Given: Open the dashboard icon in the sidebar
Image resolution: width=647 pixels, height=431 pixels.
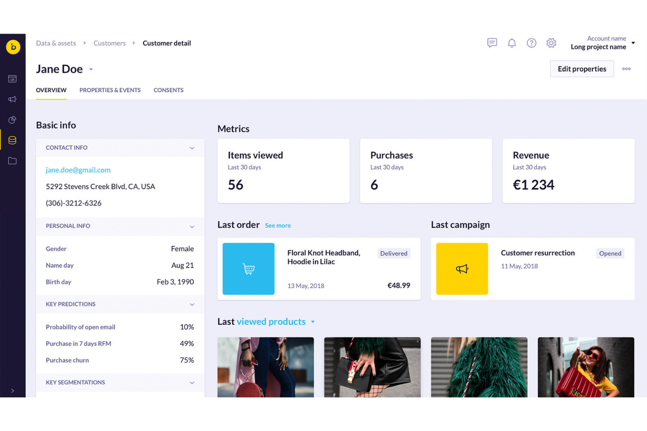Looking at the screenshot, I should click(x=13, y=79).
